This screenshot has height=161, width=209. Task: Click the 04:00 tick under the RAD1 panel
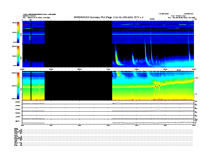pos(51,69)
